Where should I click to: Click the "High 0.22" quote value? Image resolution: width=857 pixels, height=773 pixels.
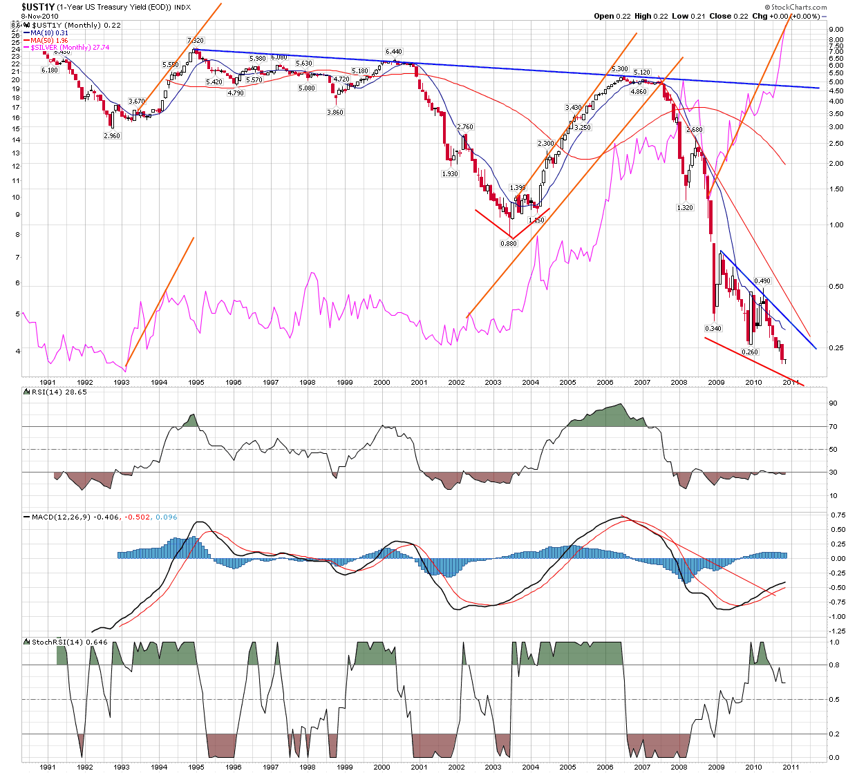[652, 16]
